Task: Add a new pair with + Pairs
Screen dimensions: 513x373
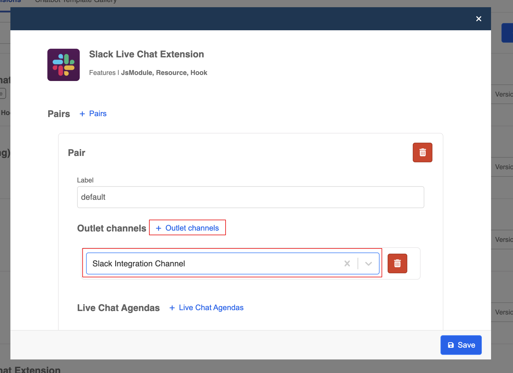Action: coord(93,114)
